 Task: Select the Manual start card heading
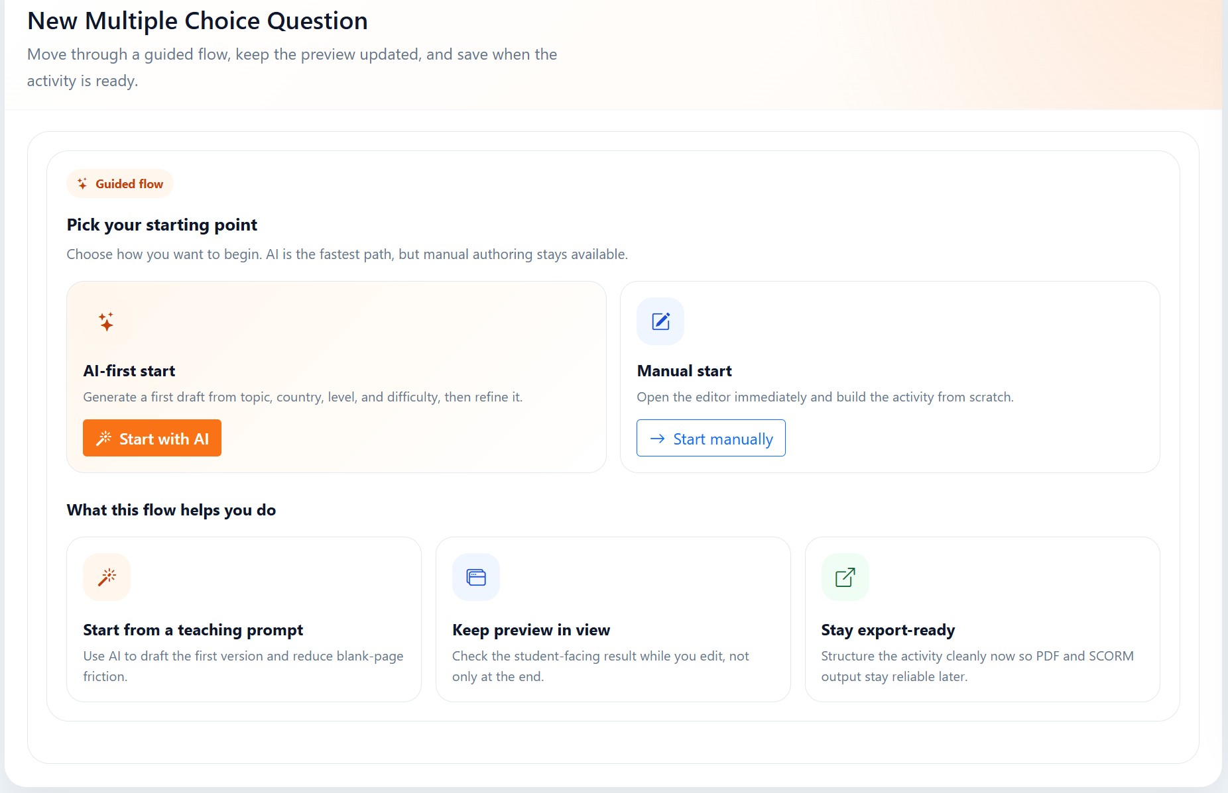point(684,371)
